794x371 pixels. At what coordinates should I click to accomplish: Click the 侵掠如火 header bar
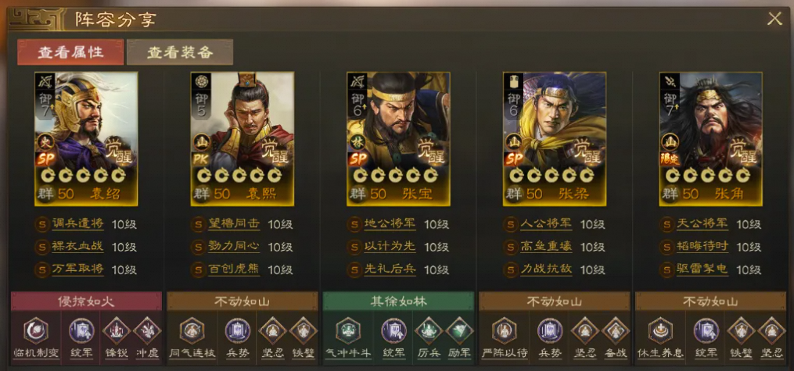[x=86, y=301]
